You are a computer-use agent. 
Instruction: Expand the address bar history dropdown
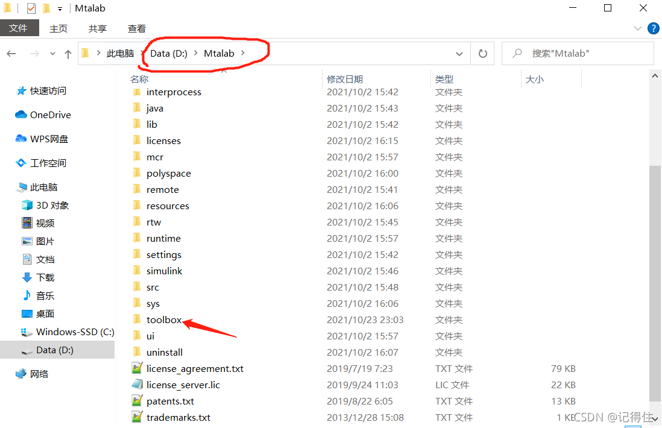click(459, 54)
